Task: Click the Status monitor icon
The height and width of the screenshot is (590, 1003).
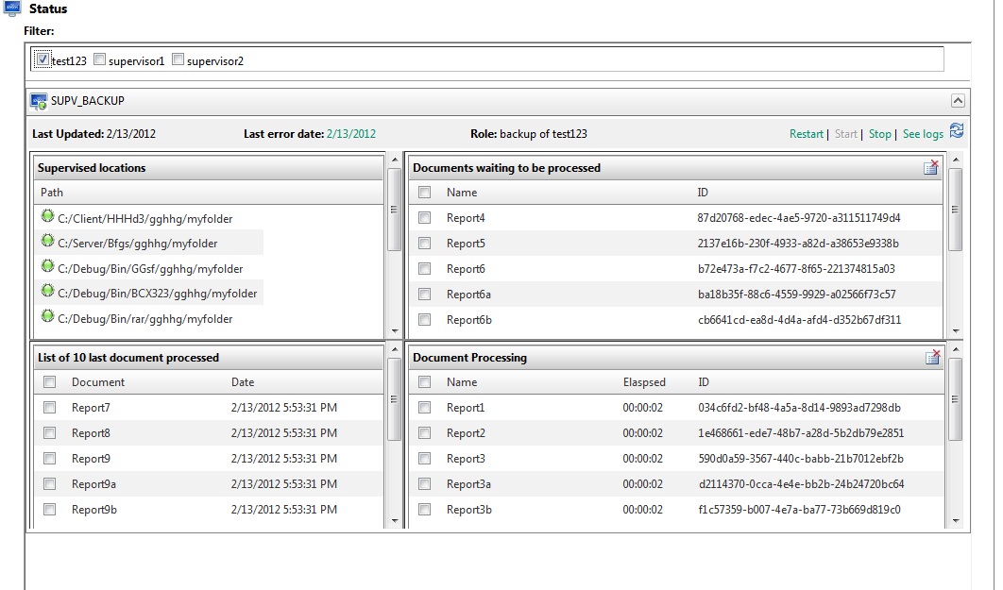Action: point(12,8)
